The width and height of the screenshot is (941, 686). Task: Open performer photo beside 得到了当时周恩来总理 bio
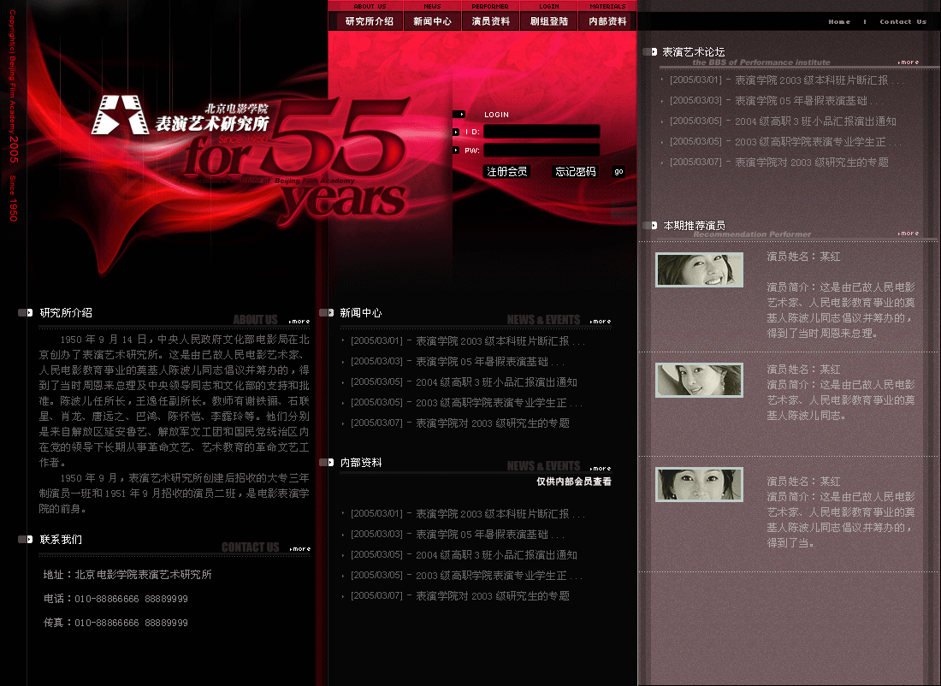coord(699,269)
